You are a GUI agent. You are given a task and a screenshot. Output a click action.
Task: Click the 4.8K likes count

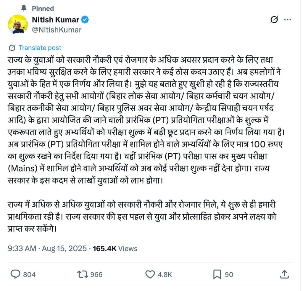(165, 275)
